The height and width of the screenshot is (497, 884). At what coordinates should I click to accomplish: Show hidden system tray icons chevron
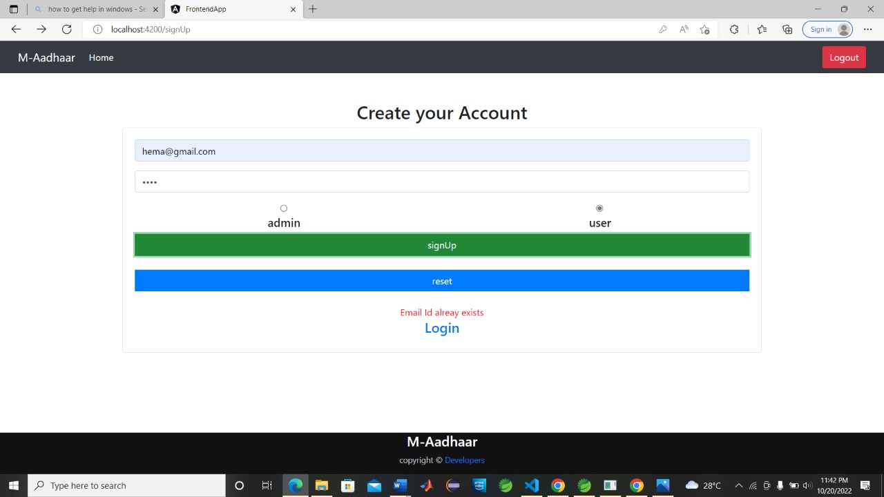coord(738,485)
